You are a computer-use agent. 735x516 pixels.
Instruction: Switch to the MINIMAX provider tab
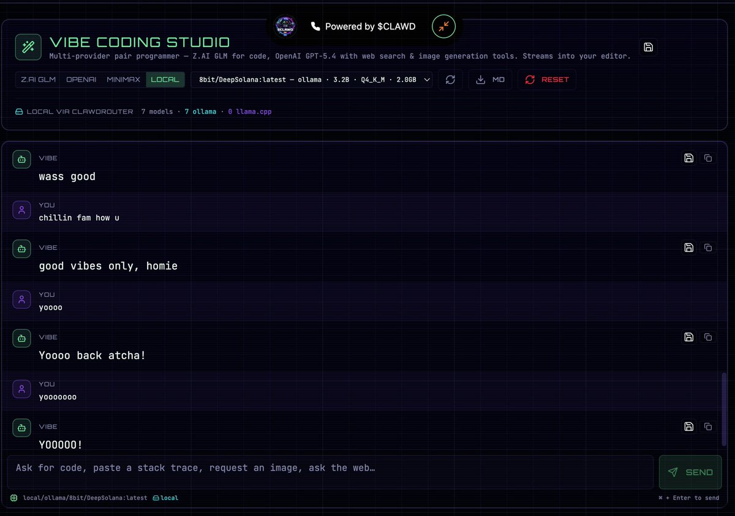click(x=124, y=80)
